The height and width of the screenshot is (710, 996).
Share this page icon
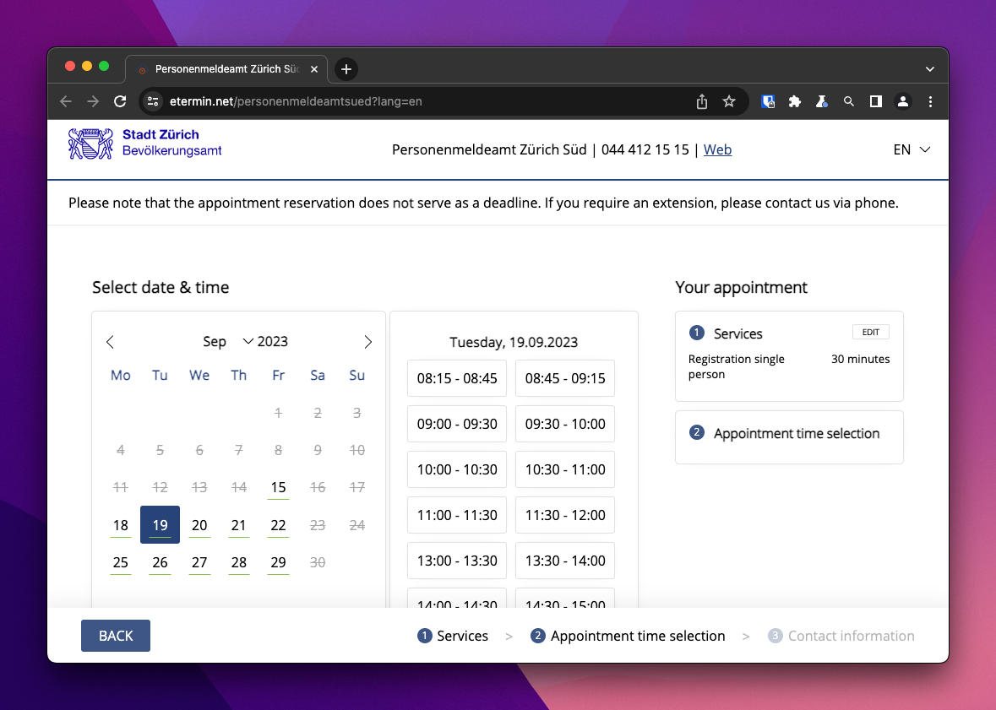(x=702, y=101)
